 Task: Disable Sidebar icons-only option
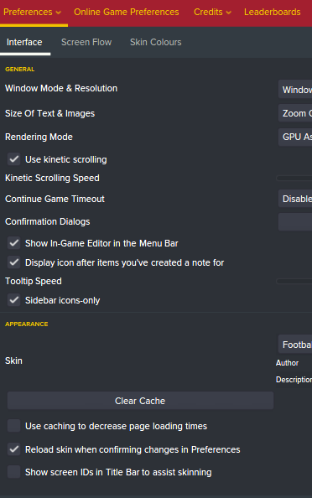pos(14,300)
